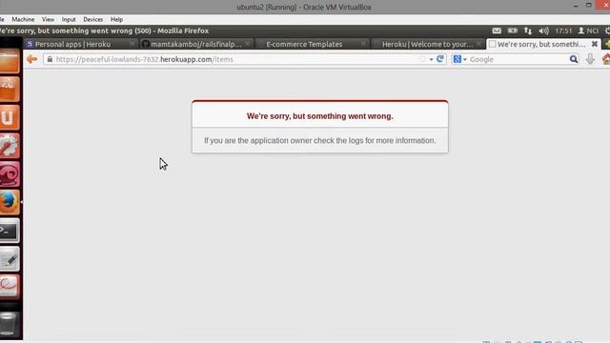Click the We're sorry, but something went wrong heading
610x343 pixels.
320,116
